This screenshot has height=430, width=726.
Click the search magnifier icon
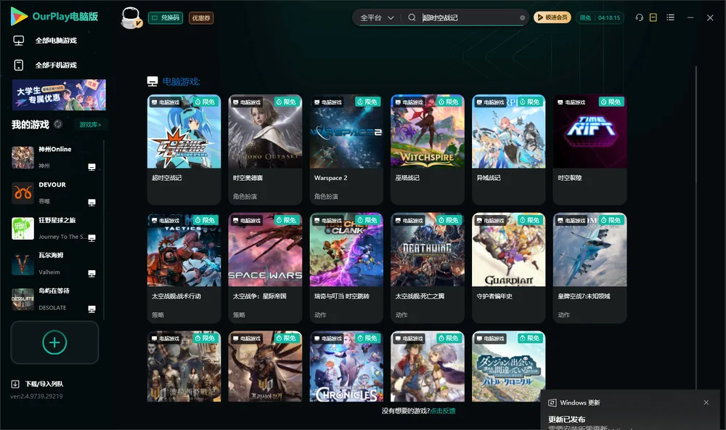[412, 17]
